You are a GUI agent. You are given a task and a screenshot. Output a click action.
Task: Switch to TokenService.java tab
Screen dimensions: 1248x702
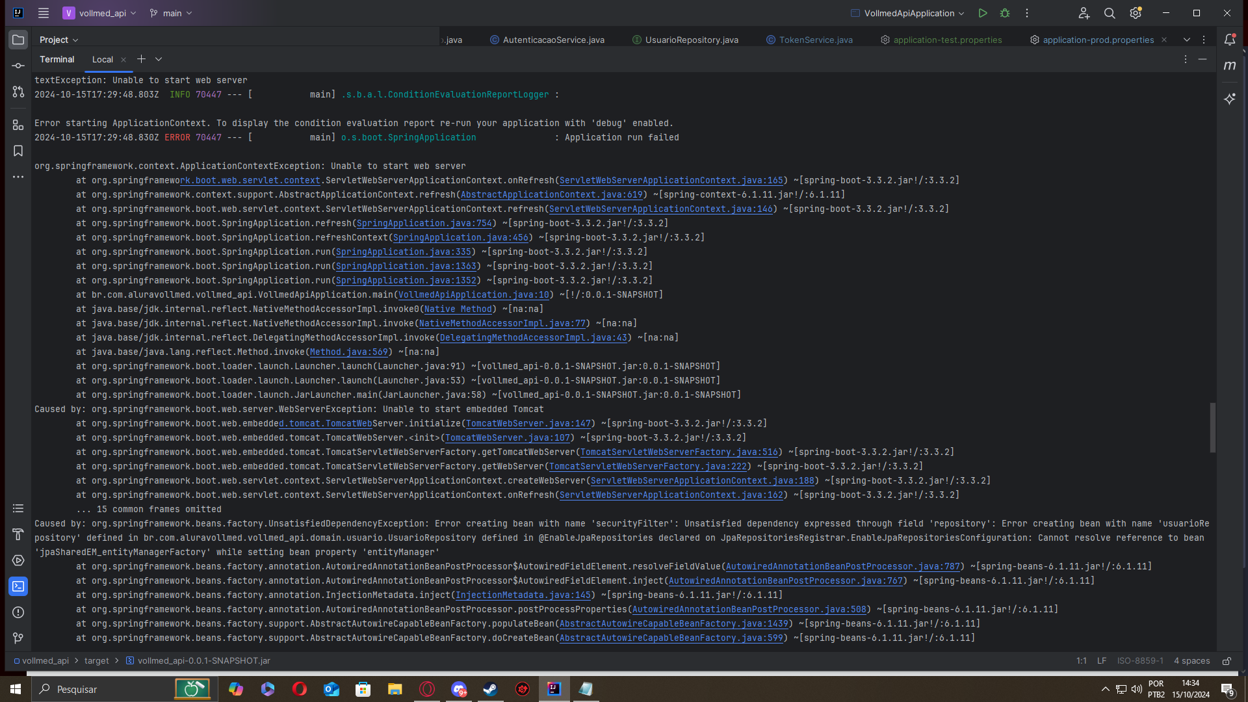click(x=809, y=40)
